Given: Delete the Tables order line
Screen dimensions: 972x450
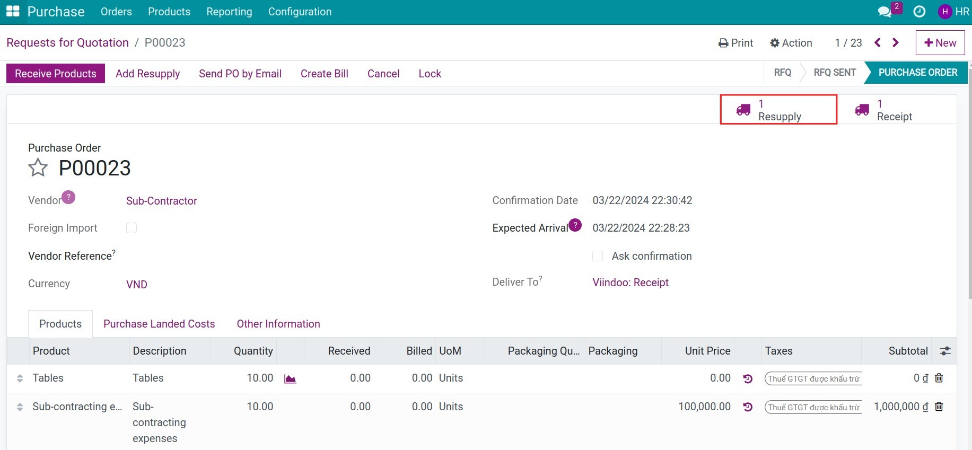Looking at the screenshot, I should (x=939, y=378).
